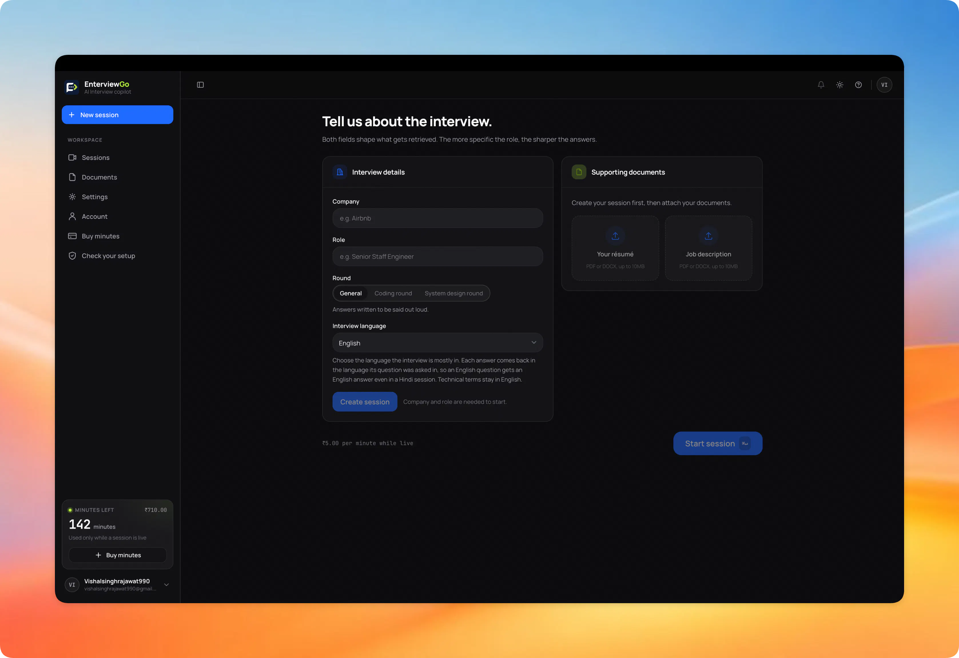Click the ₹5.00 per minute while live text
The width and height of the screenshot is (959, 658).
pos(367,443)
